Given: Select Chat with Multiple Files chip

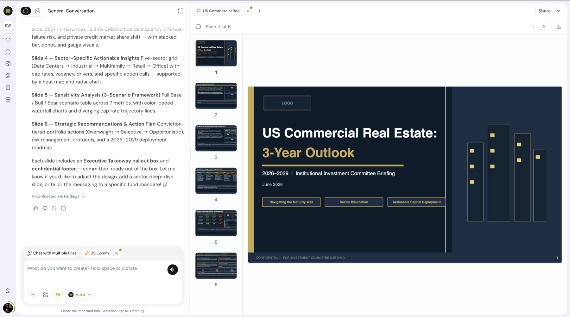Looking at the screenshot, I should coord(52,253).
